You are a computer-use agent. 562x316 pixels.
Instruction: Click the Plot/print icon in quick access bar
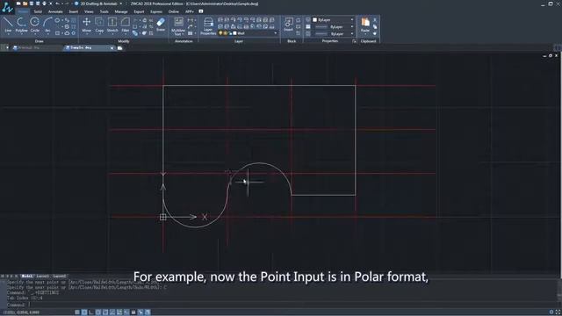44,4
